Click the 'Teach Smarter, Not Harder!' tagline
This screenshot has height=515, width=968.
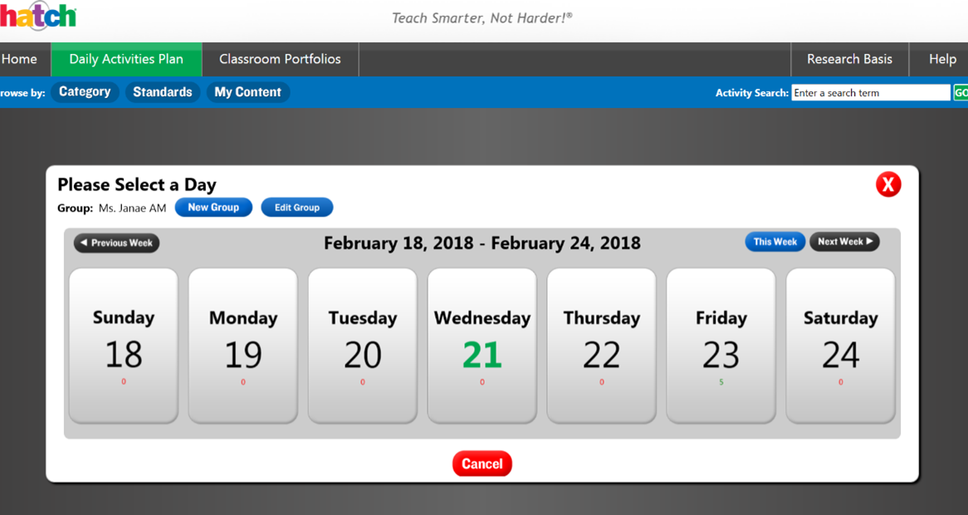(x=482, y=18)
